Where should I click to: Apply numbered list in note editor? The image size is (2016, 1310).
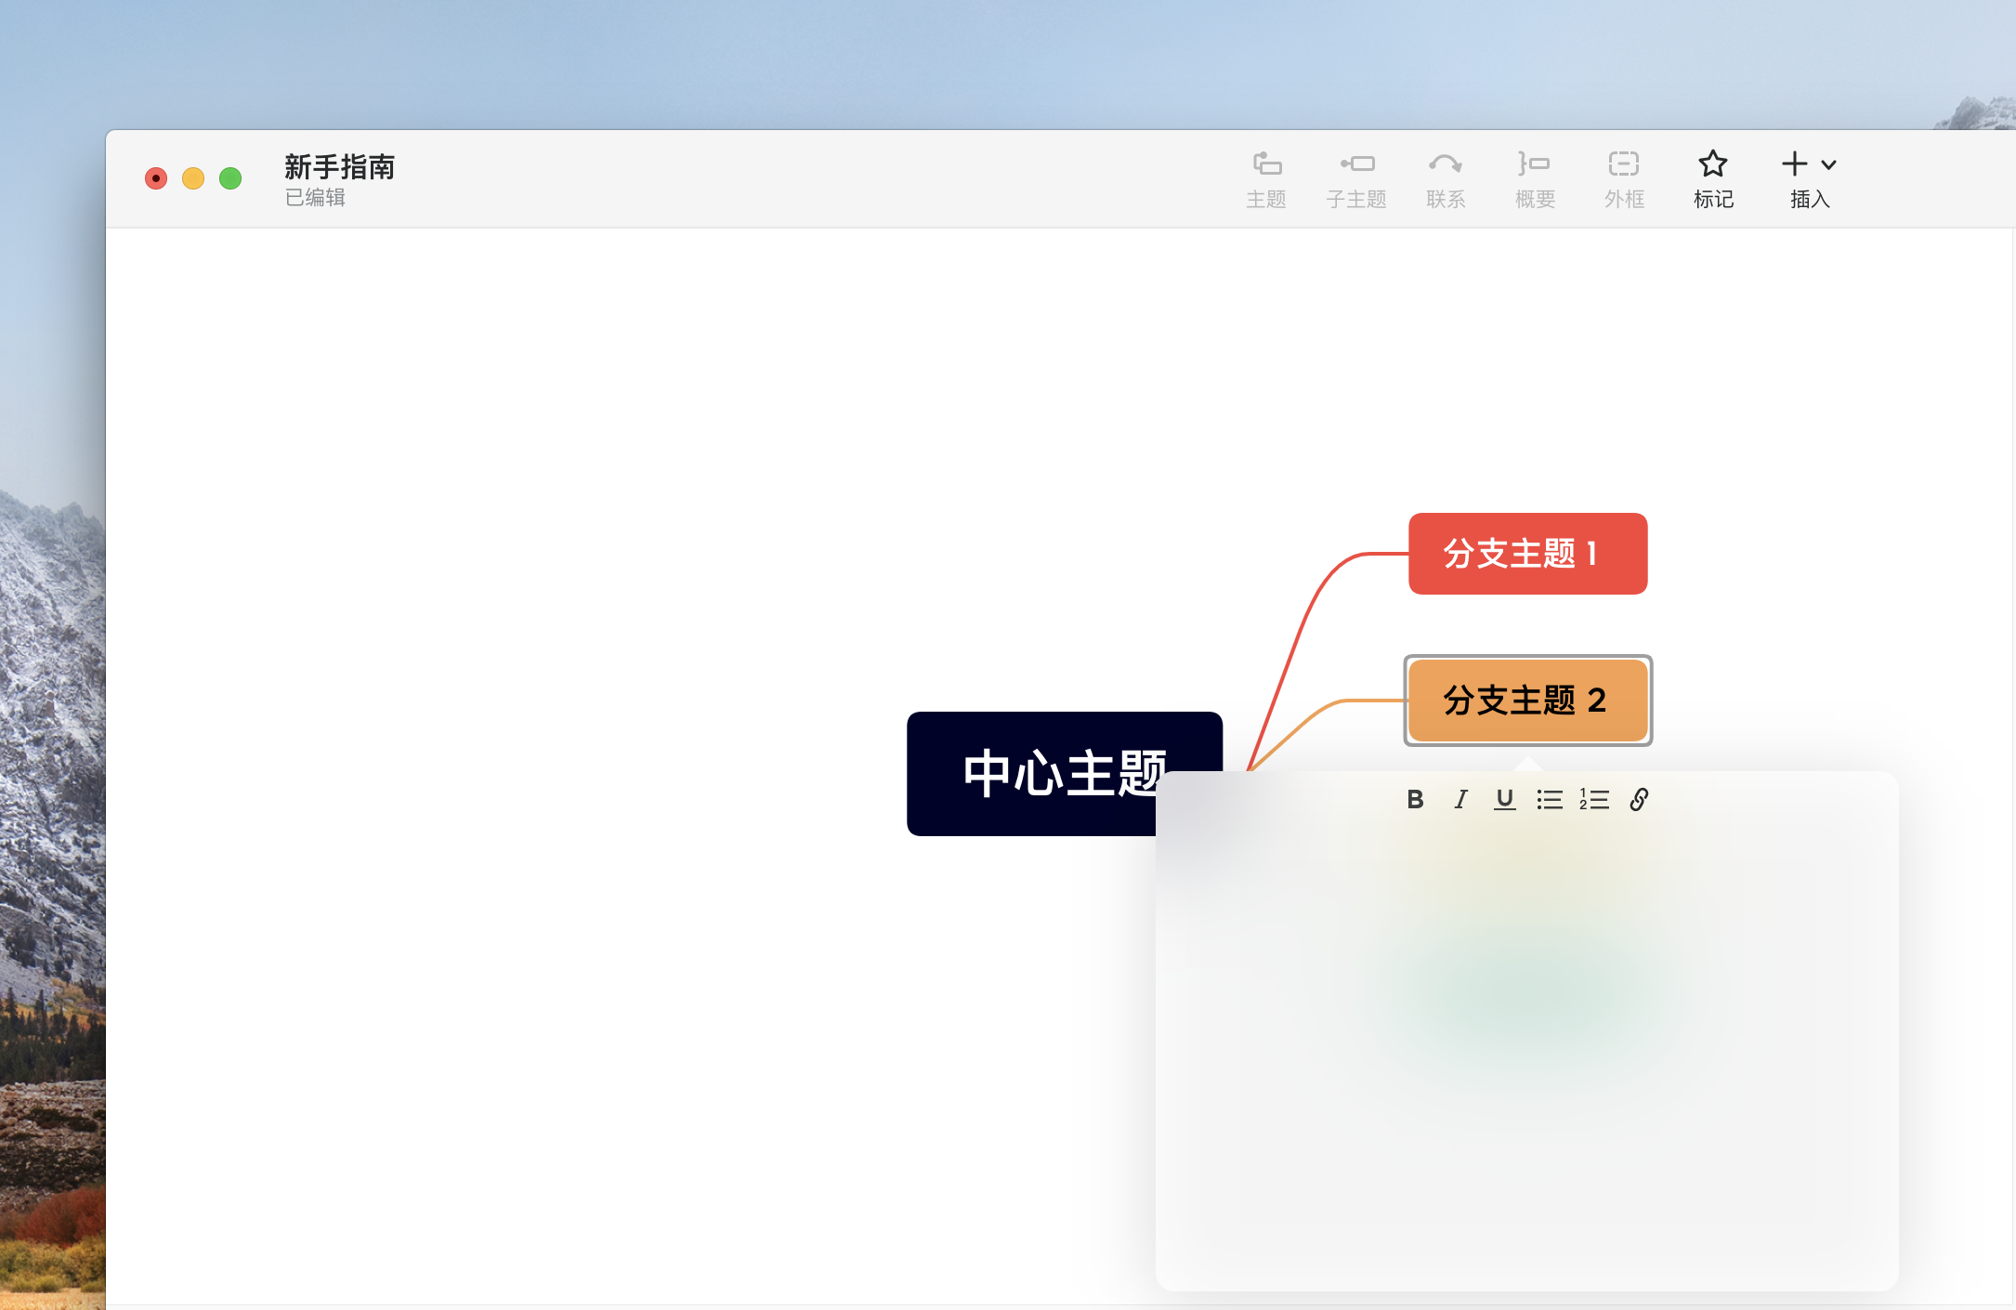pos(1594,800)
